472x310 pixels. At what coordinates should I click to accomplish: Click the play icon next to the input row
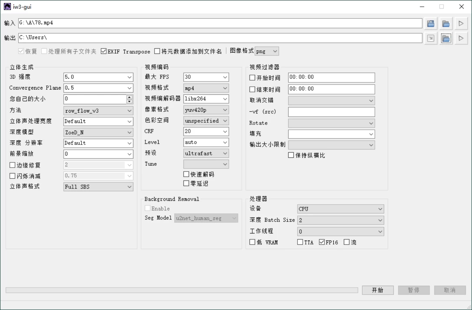(461, 23)
